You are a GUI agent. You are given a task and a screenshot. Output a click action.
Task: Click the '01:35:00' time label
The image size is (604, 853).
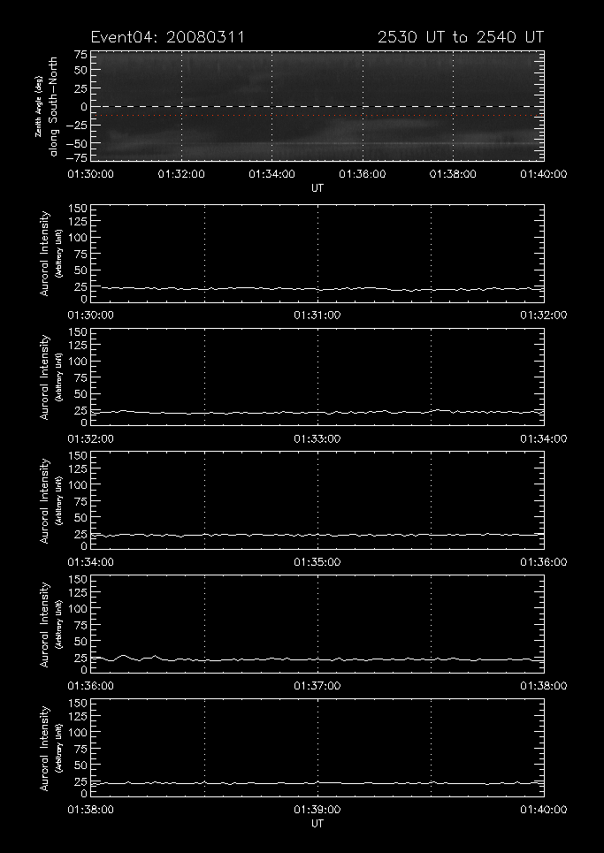317,562
